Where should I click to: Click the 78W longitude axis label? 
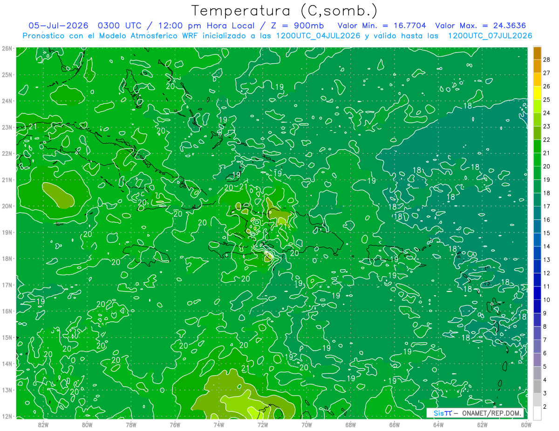tap(131, 424)
